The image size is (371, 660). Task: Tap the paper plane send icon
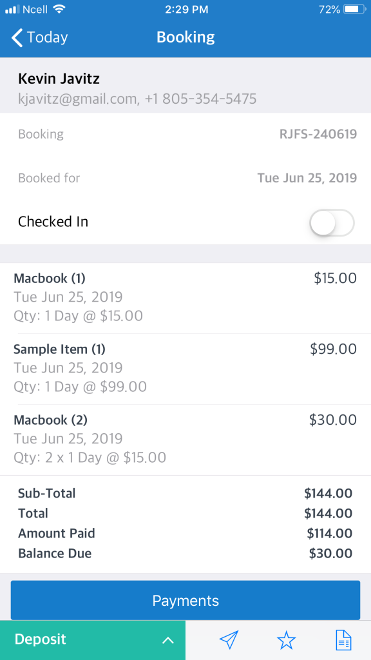(x=229, y=640)
